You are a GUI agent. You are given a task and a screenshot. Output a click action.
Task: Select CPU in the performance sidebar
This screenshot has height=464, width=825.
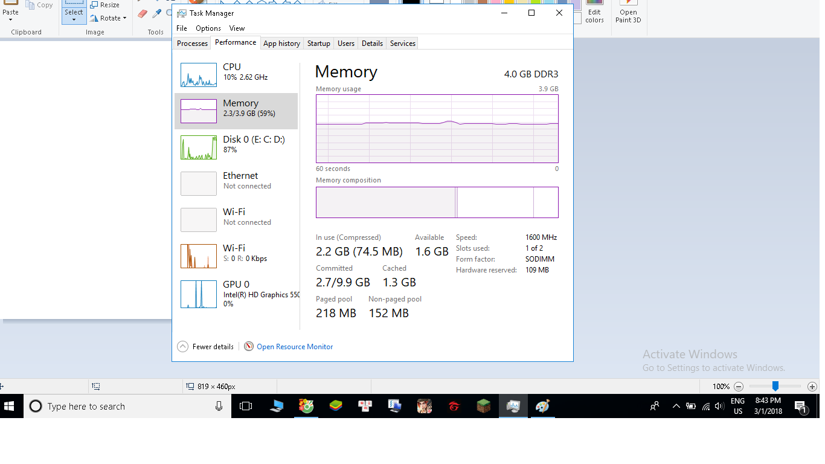pyautogui.click(x=236, y=75)
